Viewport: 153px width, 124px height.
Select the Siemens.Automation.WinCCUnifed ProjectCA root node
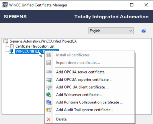tap(43, 41)
